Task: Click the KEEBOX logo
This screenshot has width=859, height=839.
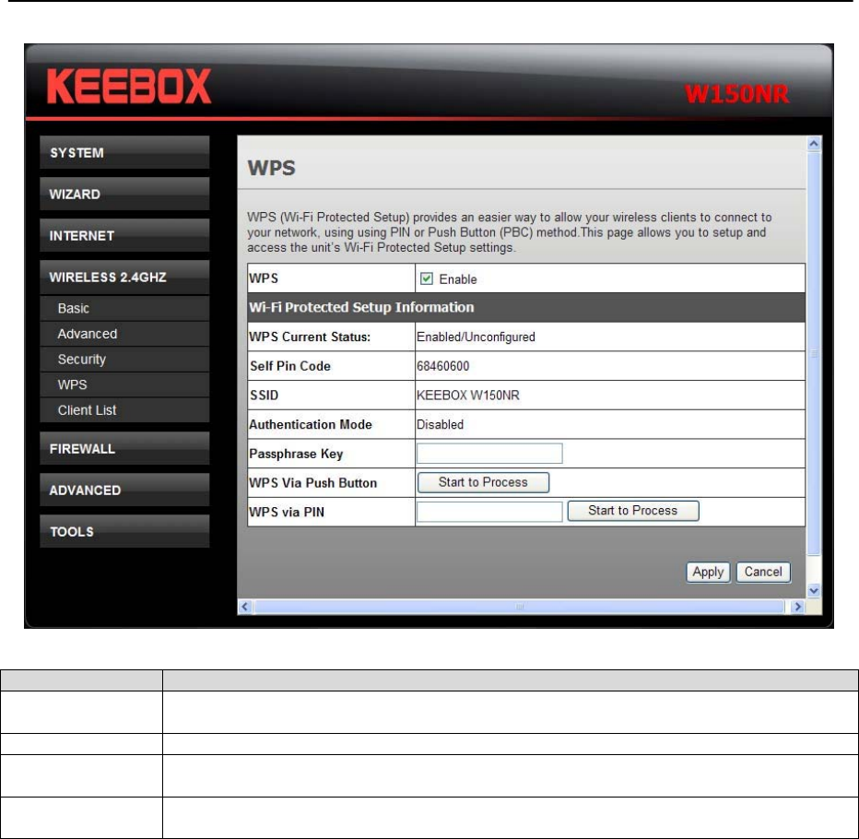Action: tap(129, 86)
